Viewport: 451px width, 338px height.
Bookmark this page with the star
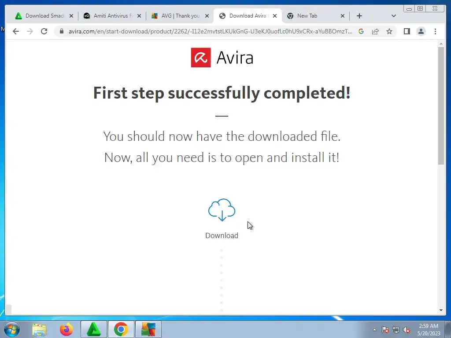pyautogui.click(x=389, y=31)
